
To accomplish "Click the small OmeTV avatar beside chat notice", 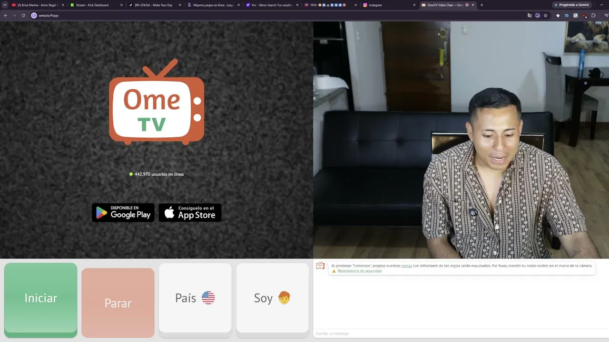I will pyautogui.click(x=320, y=266).
